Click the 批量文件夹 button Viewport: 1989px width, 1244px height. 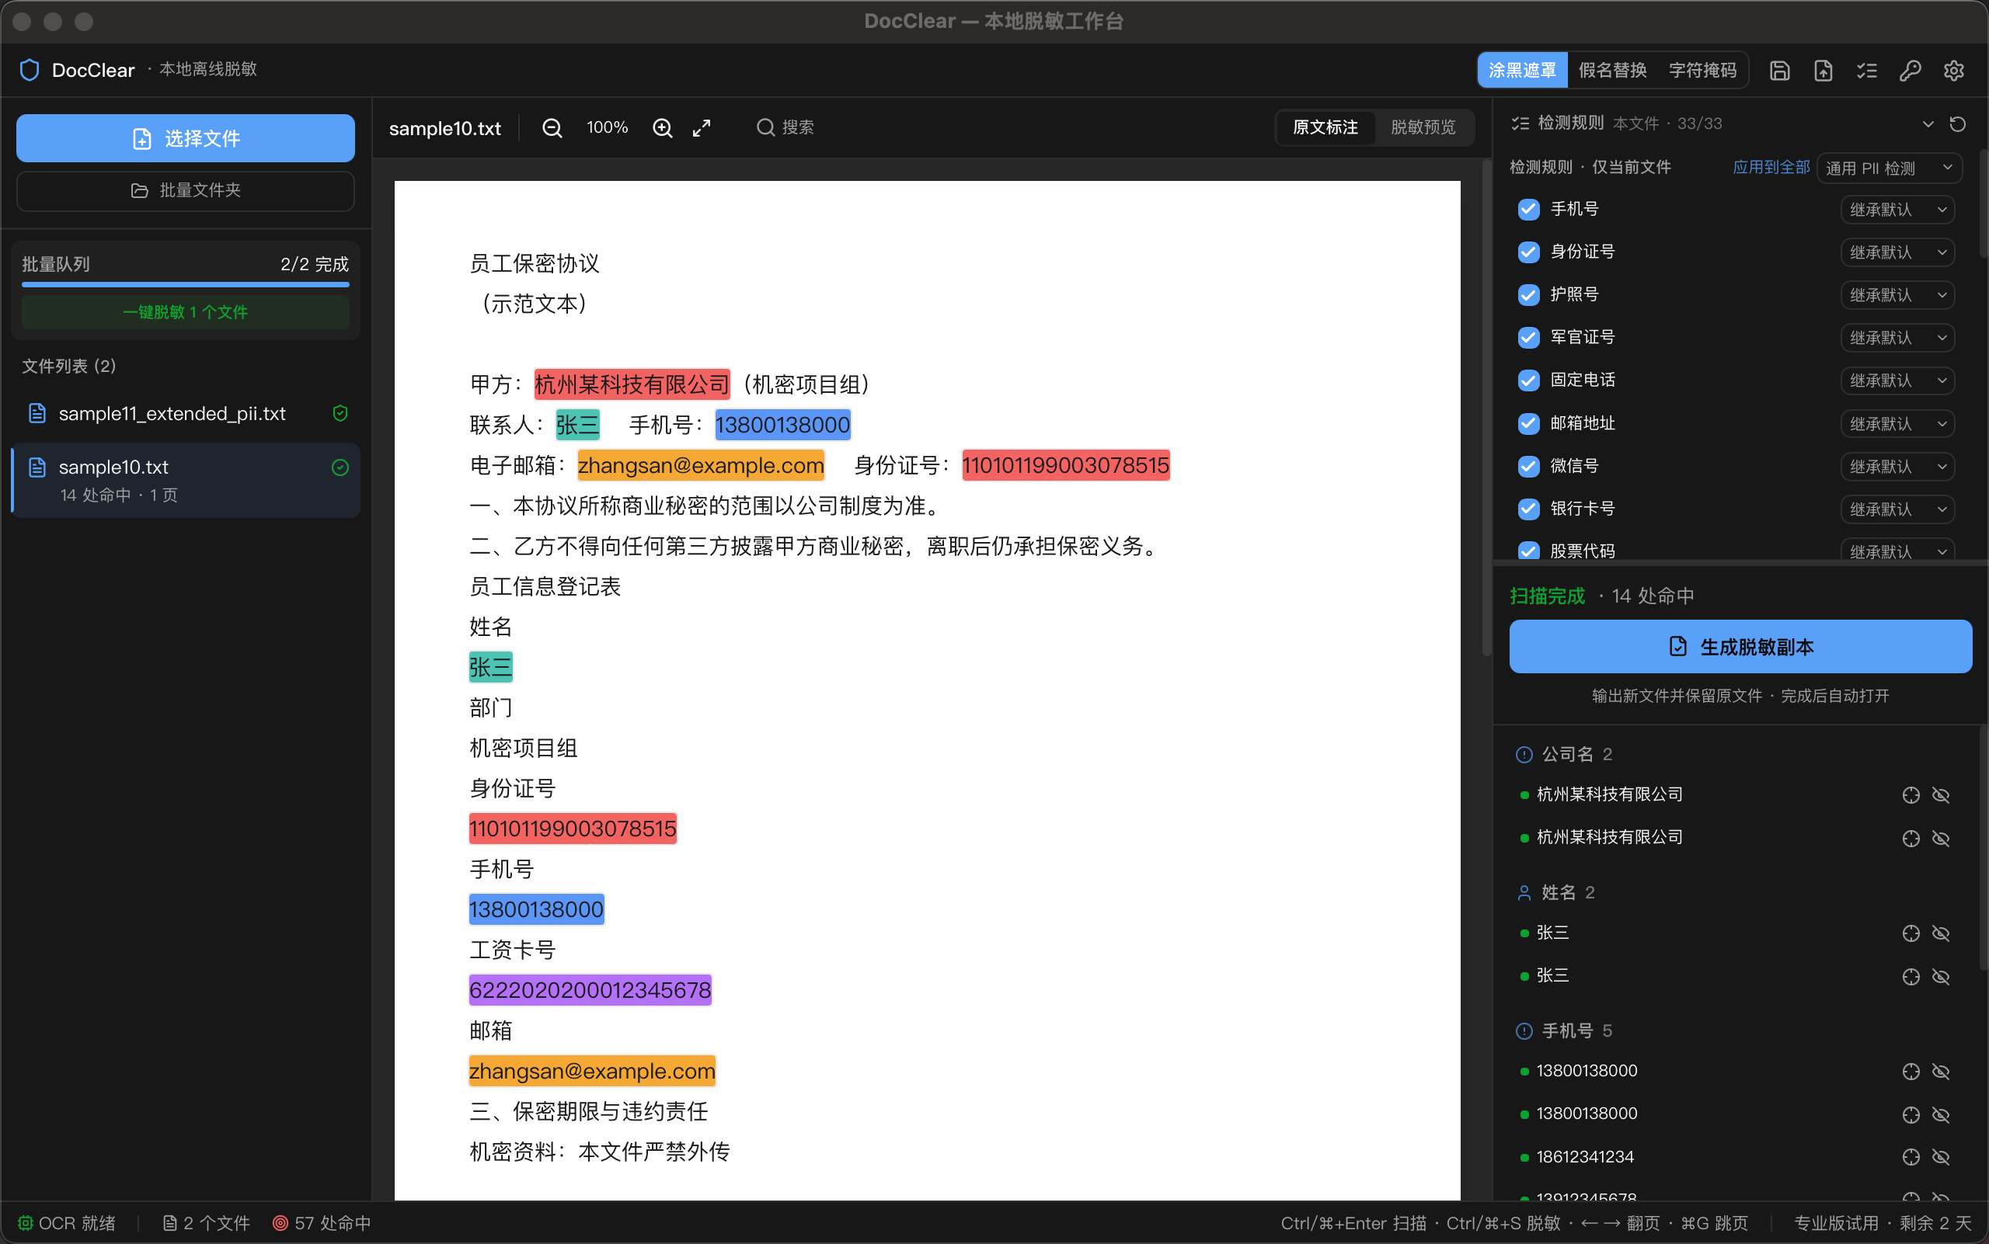[185, 191]
